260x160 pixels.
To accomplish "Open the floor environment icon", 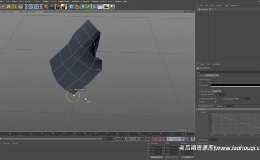I will tap(101, 7).
